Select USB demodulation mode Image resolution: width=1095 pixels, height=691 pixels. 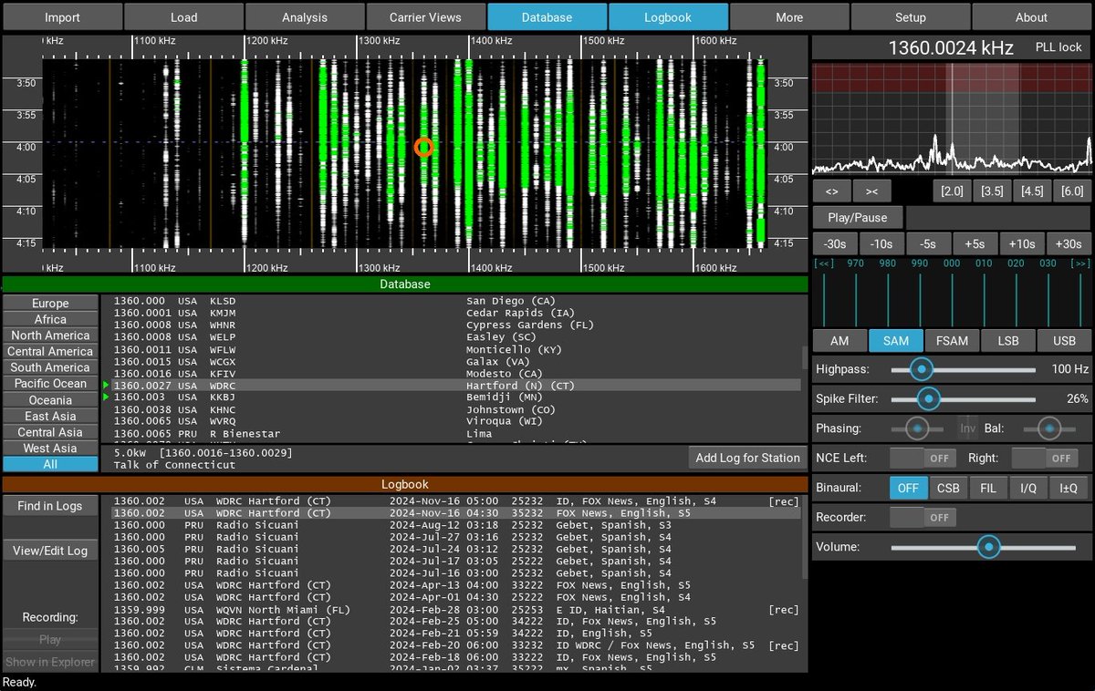click(x=1064, y=341)
